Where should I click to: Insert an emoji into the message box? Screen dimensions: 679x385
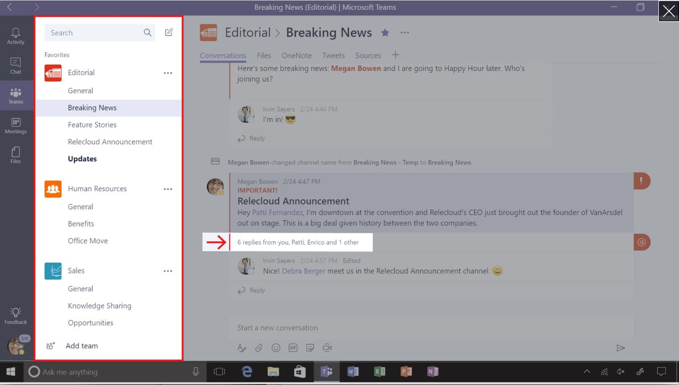point(276,347)
